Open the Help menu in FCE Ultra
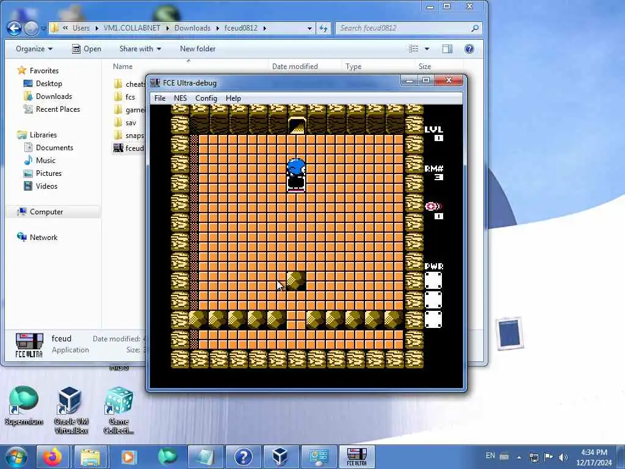The image size is (625, 469). point(233,98)
